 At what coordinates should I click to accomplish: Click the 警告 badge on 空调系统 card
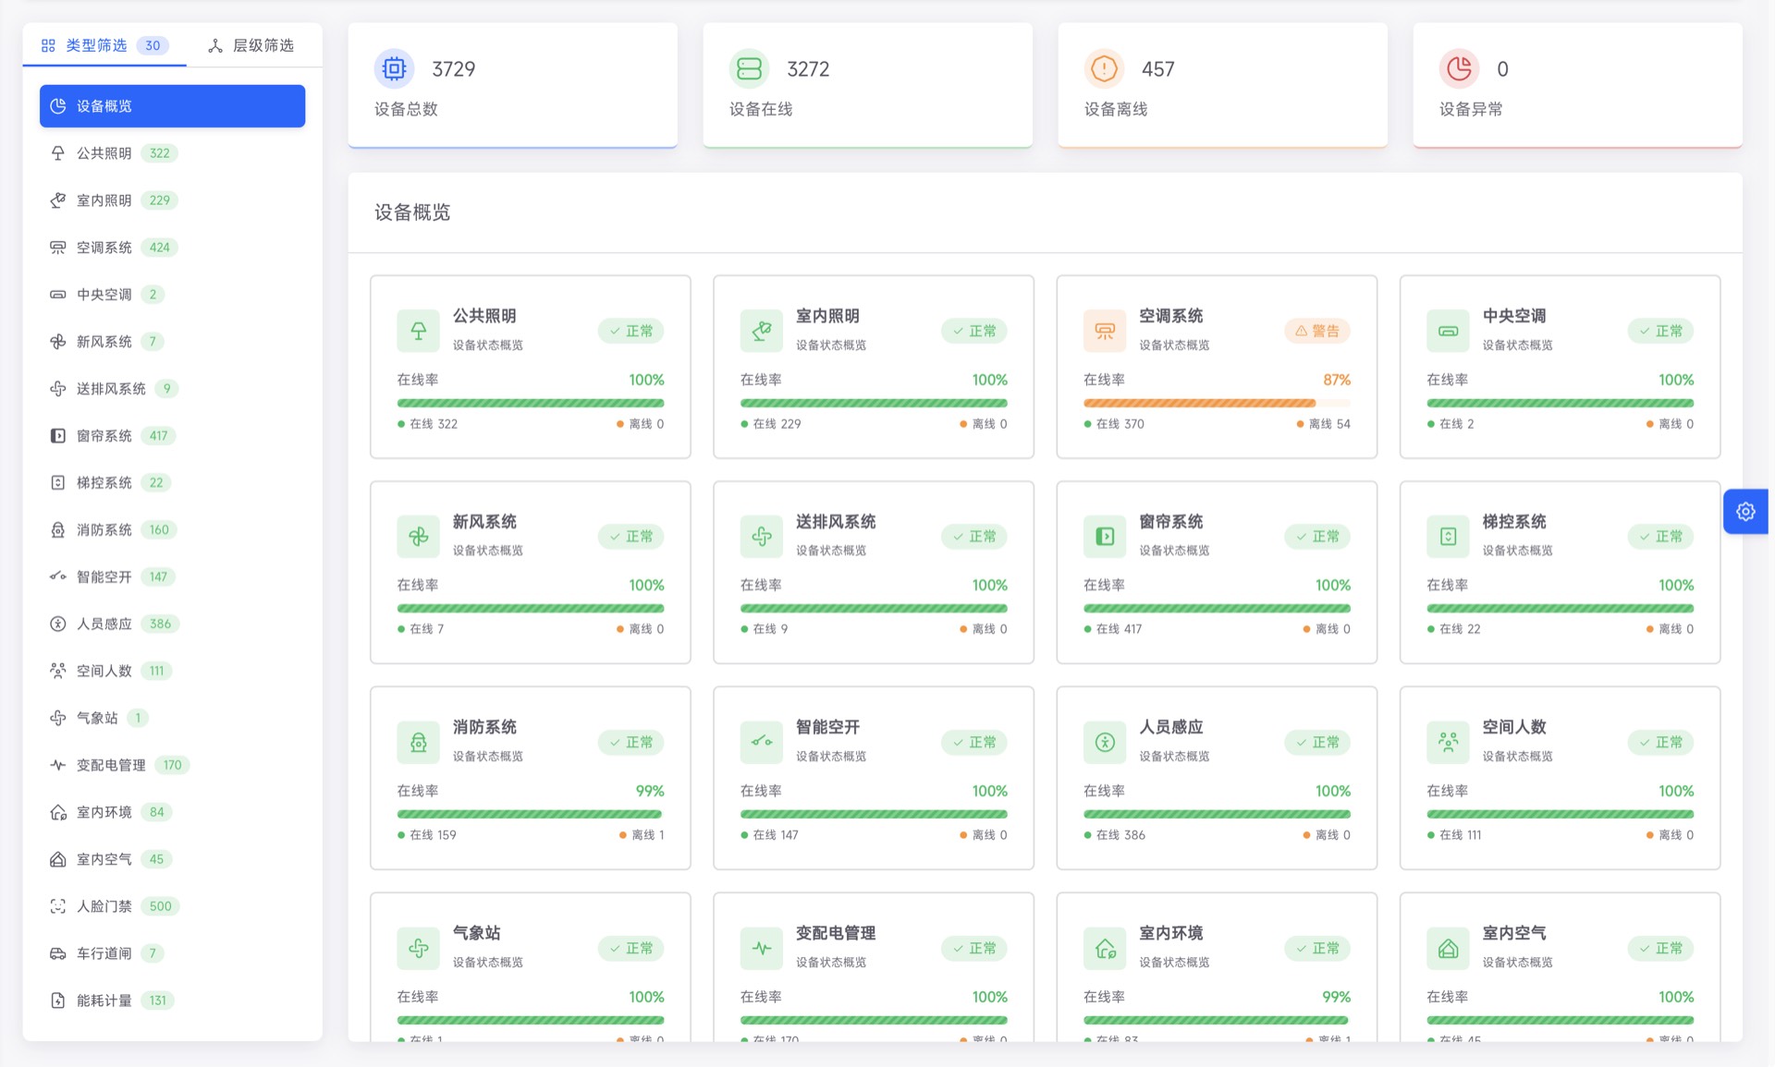[1316, 331]
